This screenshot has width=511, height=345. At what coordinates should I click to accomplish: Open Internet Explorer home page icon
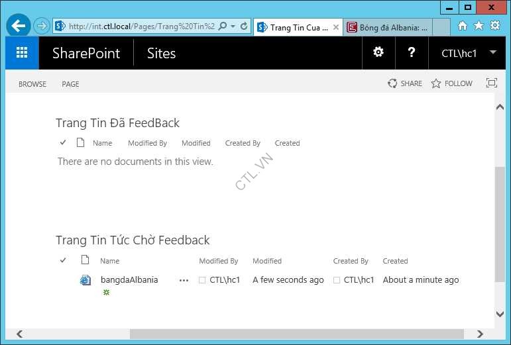(463, 26)
